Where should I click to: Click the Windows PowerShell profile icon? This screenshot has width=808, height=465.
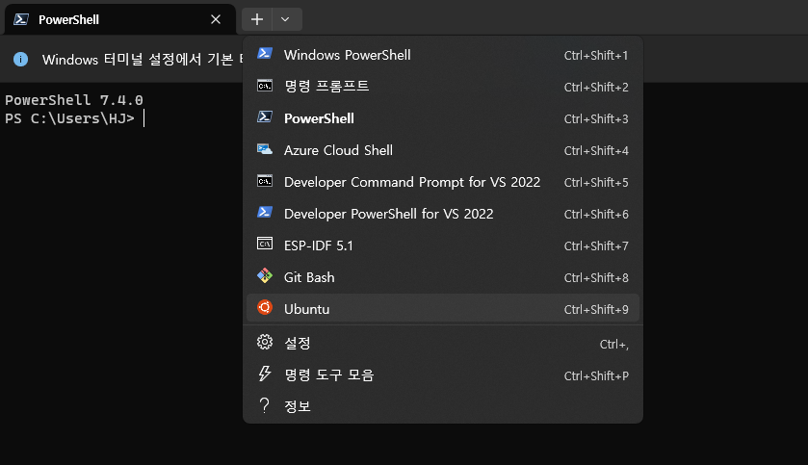pos(265,54)
